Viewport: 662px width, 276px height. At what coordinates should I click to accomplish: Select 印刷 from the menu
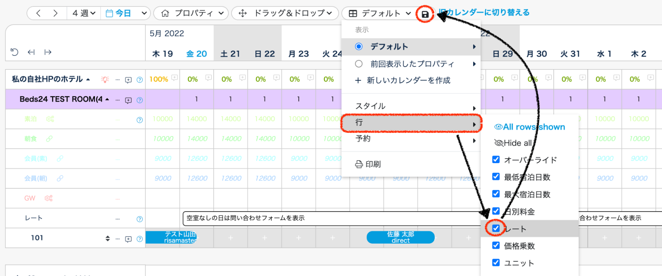click(x=368, y=164)
